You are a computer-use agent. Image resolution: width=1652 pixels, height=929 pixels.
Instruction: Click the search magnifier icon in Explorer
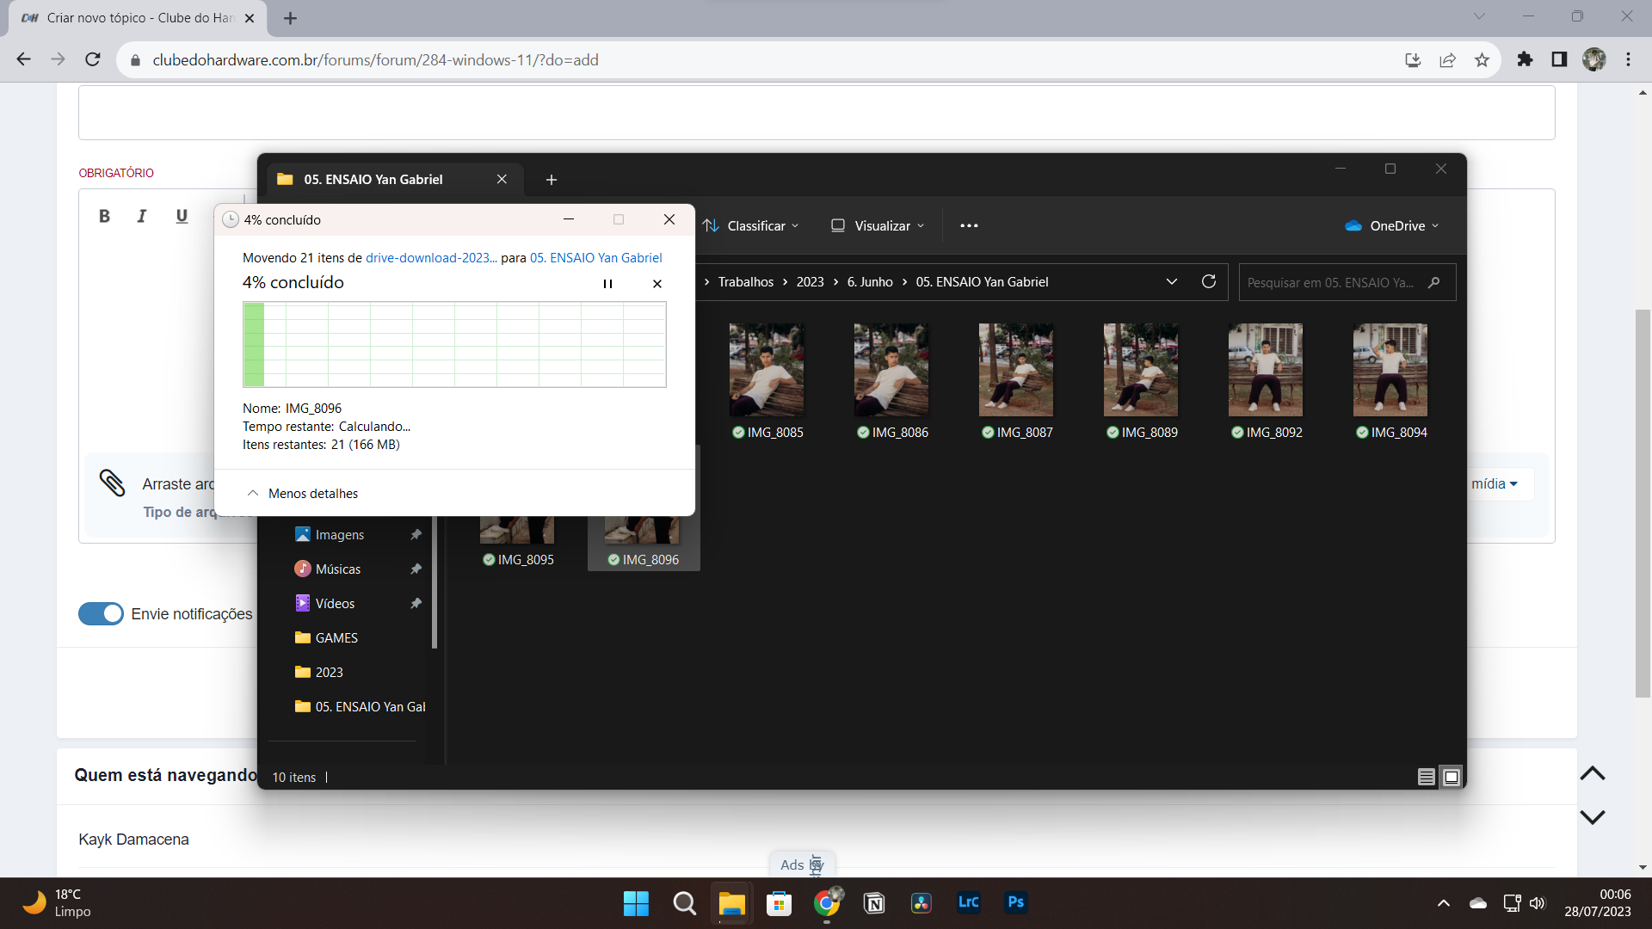pos(1433,283)
